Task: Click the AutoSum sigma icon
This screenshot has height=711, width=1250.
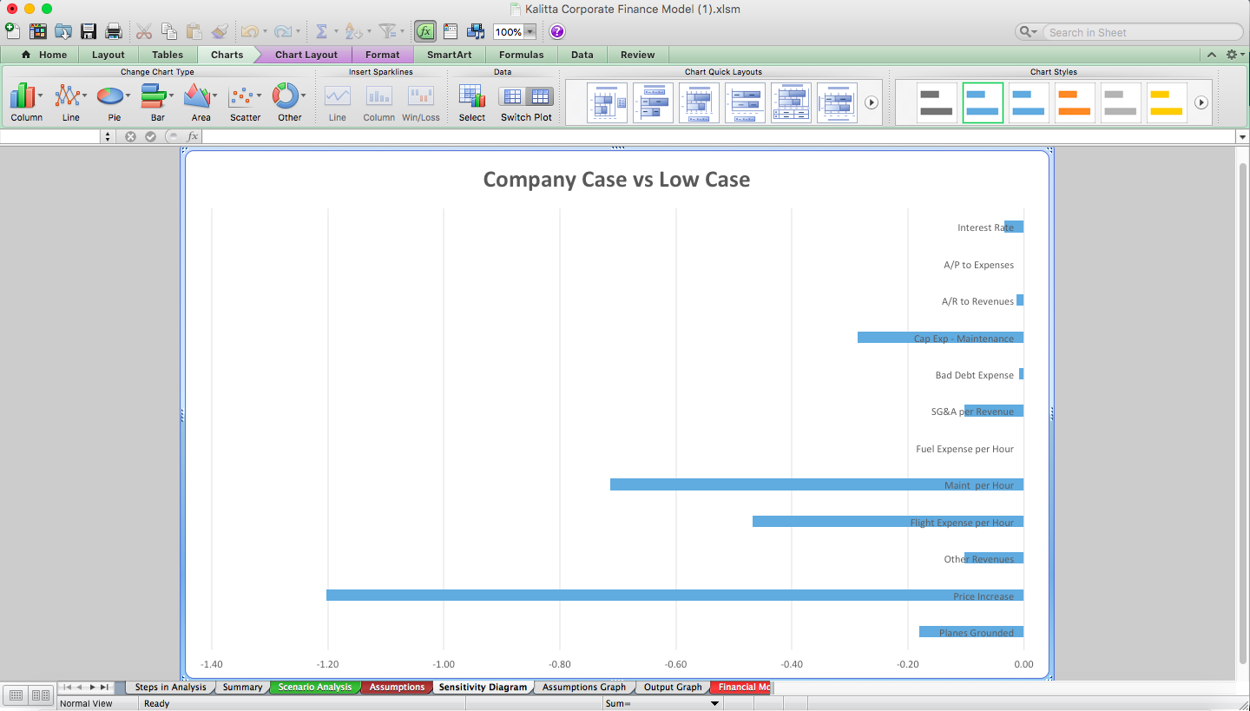Action: (320, 31)
